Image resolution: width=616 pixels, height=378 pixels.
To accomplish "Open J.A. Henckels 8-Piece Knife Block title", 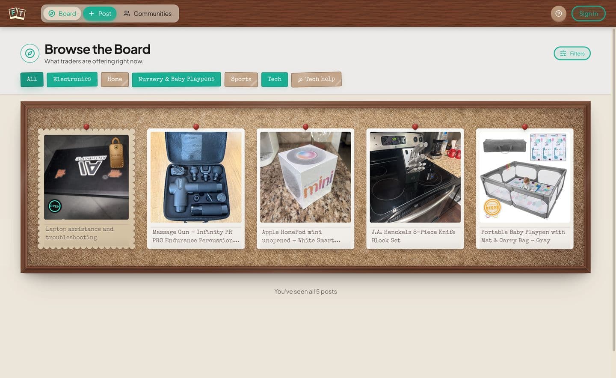I will (413, 236).
